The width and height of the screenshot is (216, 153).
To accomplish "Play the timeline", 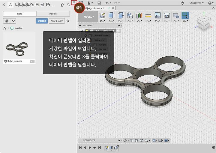I will tap(90, 148).
